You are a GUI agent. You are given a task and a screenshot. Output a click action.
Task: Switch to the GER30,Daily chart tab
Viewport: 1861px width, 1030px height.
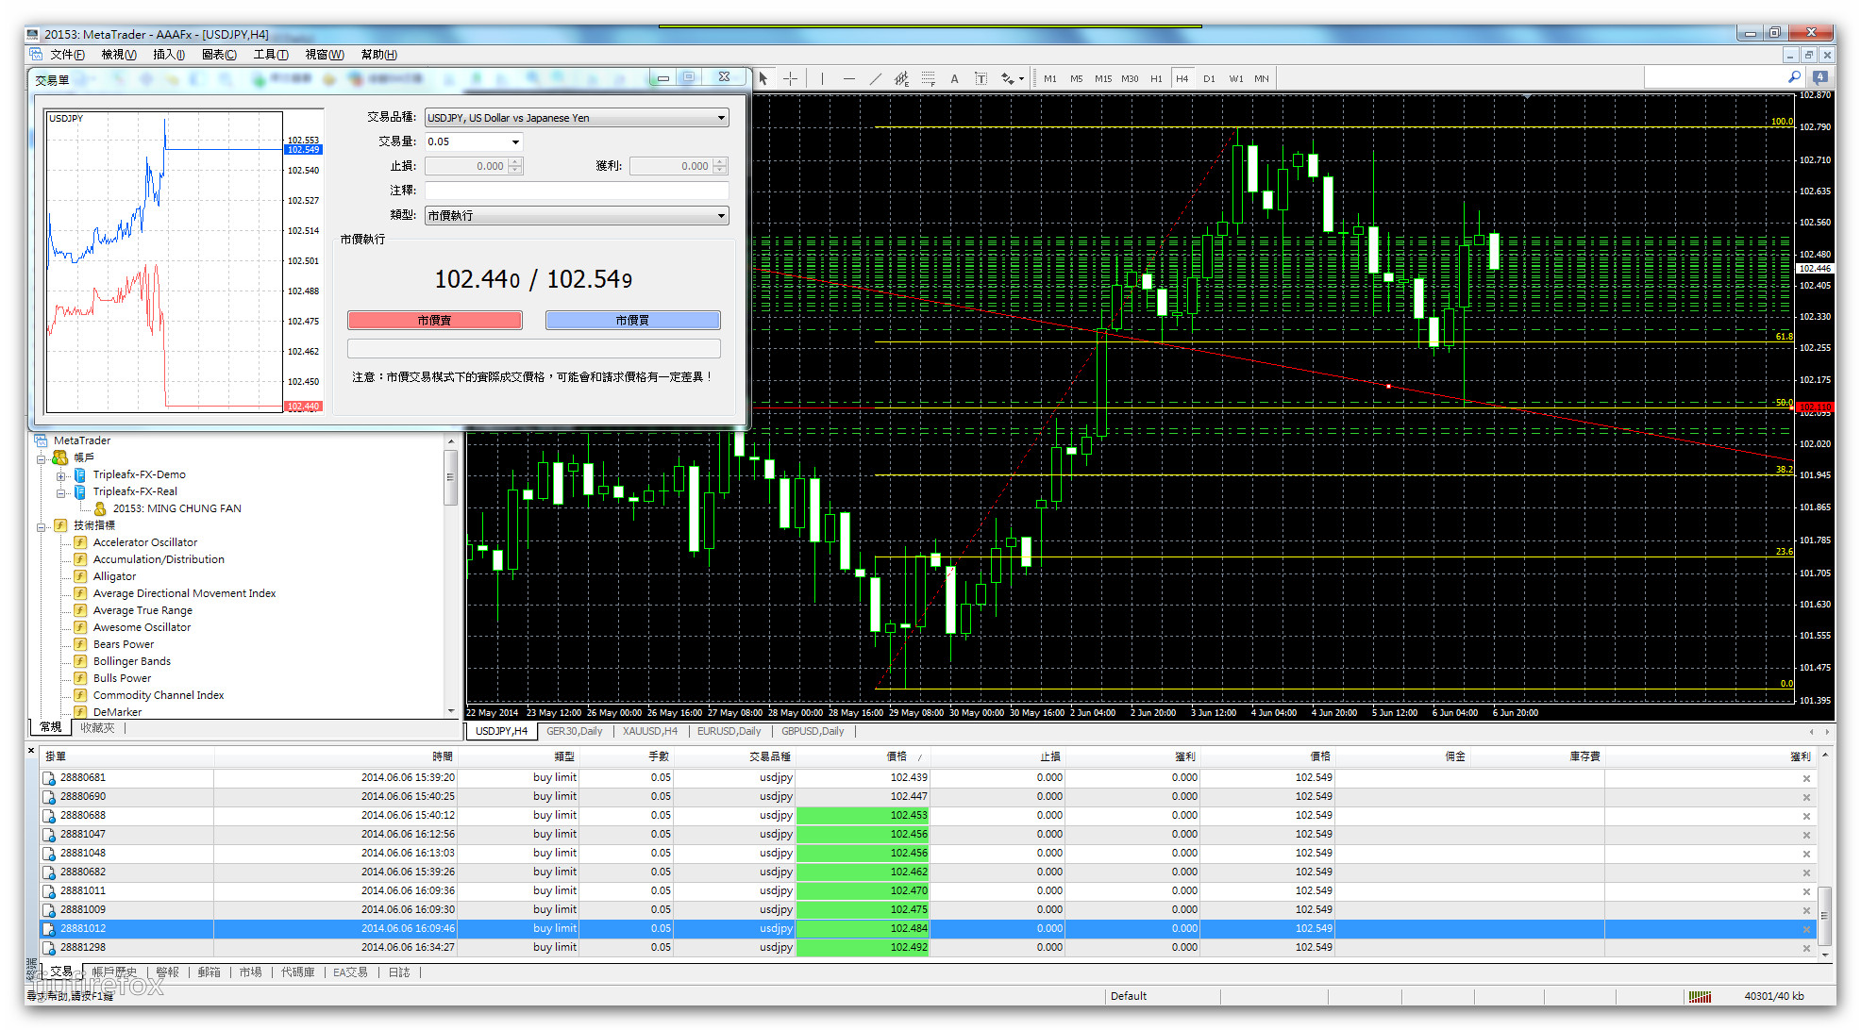(x=575, y=731)
